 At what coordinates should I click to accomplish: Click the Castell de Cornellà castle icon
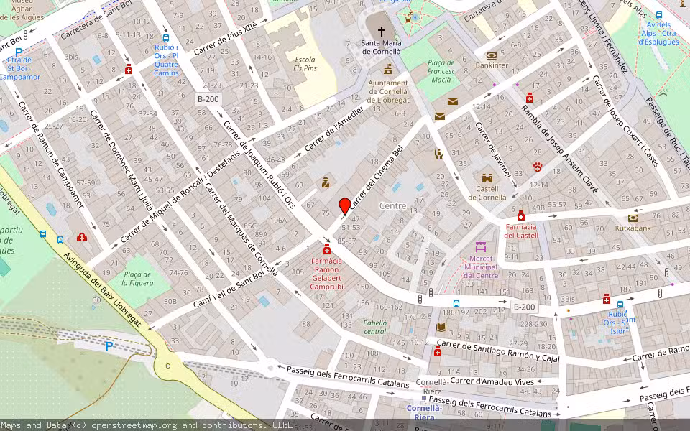click(487, 178)
